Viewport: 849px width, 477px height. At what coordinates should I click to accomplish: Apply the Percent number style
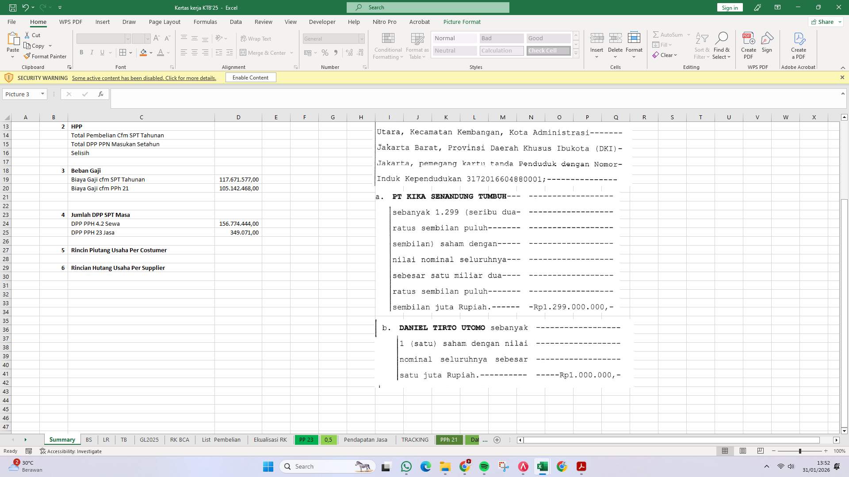[325, 53]
